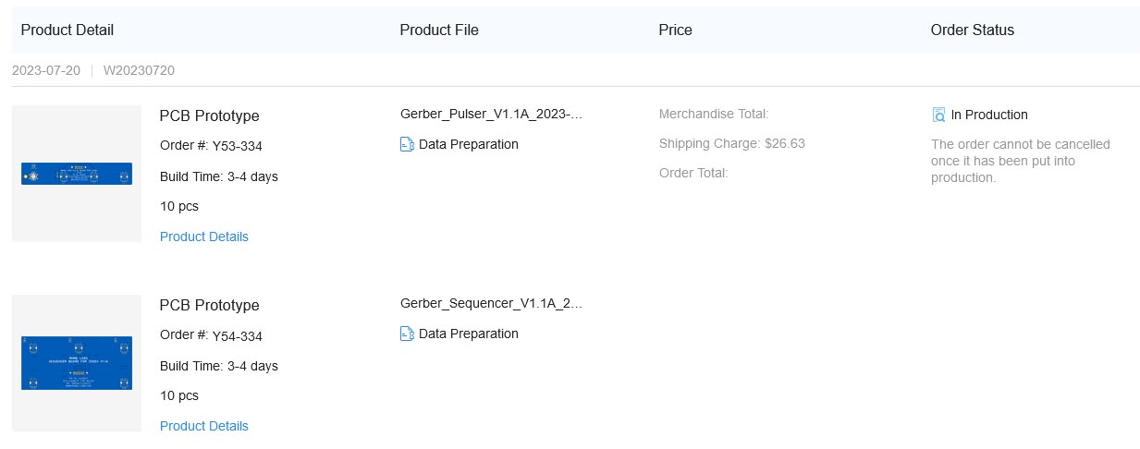Screen dimensions: 1140x449
Task: Click the second PCB Prototype title
Action: click(210, 306)
